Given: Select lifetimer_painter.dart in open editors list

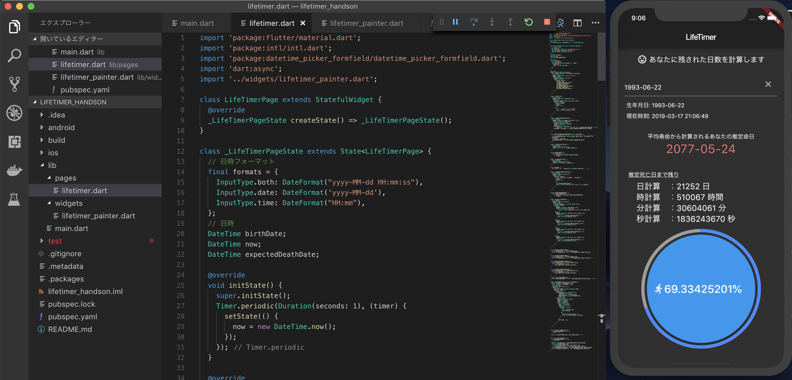Looking at the screenshot, I should [95, 77].
